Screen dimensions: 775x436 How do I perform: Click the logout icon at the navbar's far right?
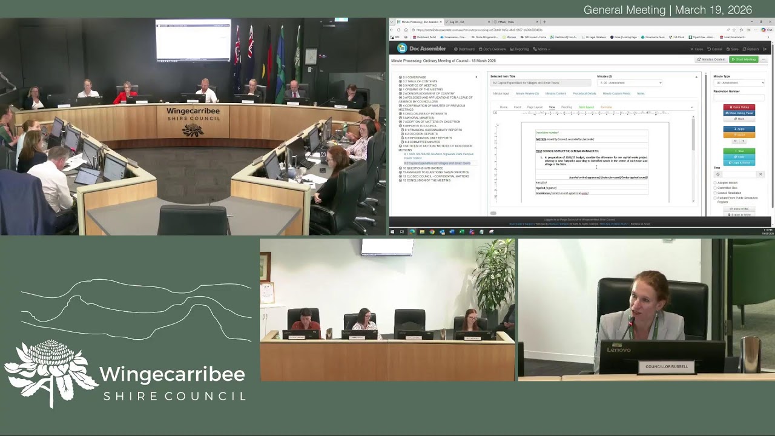765,49
